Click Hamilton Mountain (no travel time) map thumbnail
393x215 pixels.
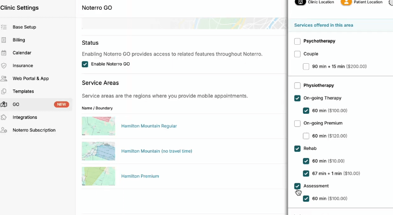[x=98, y=151]
